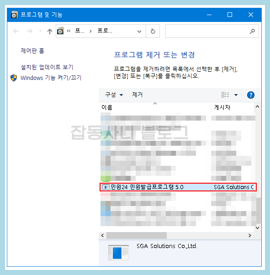
Task: Click the SGA Solutions Co.,Ltd. details text
Action: [x=167, y=246]
